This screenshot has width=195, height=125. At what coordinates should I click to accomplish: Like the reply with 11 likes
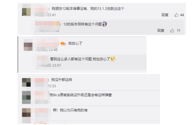pyautogui.click(x=172, y=30)
